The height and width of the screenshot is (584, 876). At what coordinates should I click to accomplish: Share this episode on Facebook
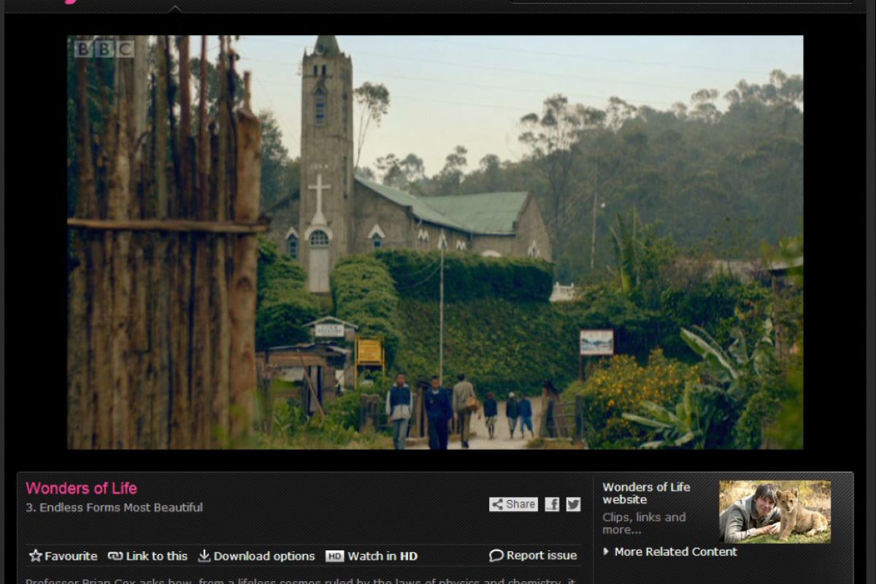[x=552, y=504]
